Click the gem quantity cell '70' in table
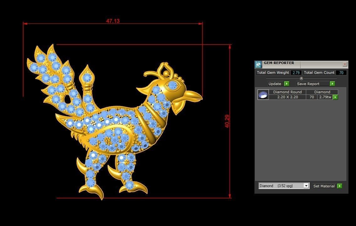Screen dimensions: 356x226 tap(312, 97)
